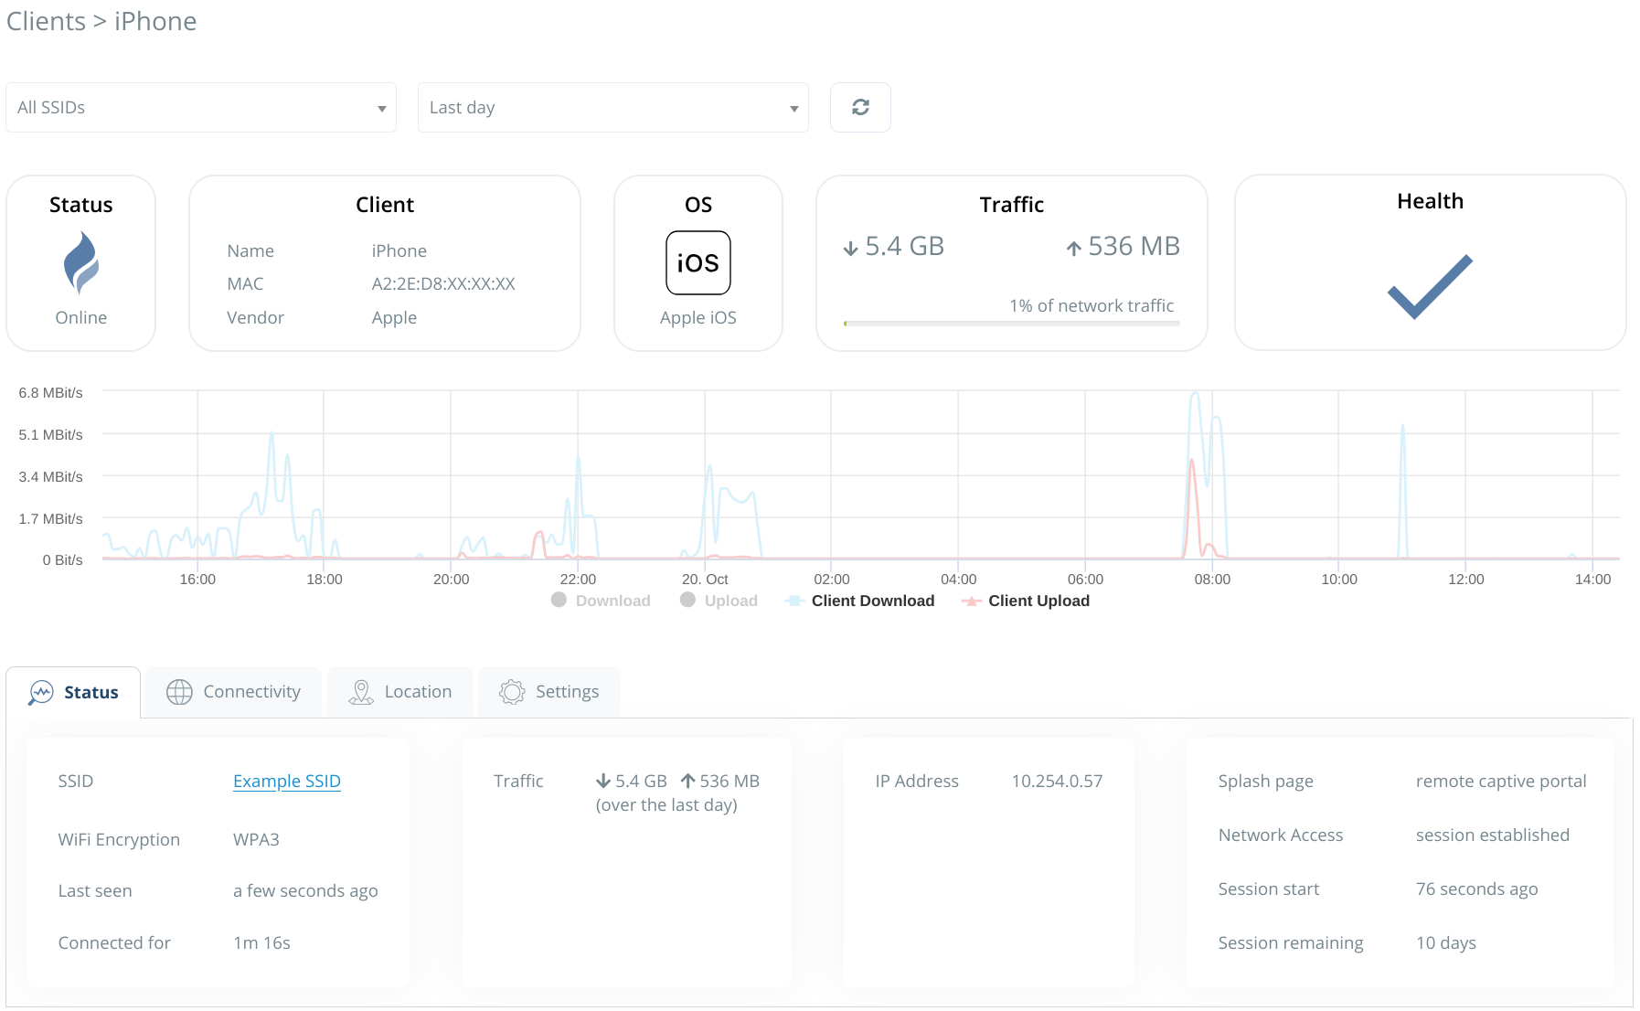Select the Status tab
This screenshot has width=1640, height=1011.
coord(74,693)
